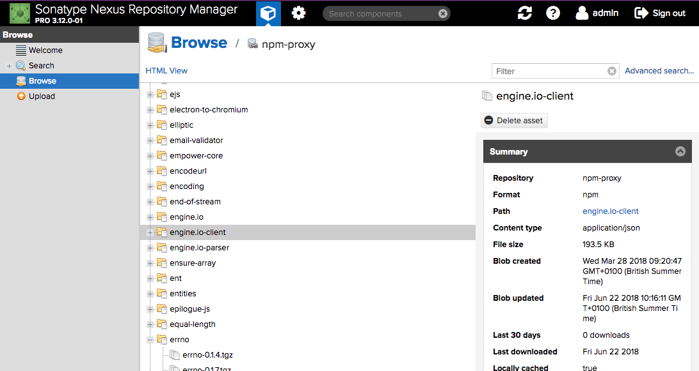Screen dimensions: 699x371
Task: Click into the Filter input field
Action: point(547,71)
